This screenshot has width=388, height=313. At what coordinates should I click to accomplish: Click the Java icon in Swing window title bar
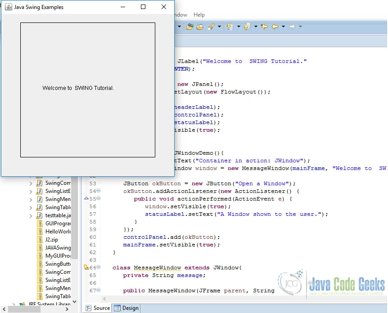(9, 7)
